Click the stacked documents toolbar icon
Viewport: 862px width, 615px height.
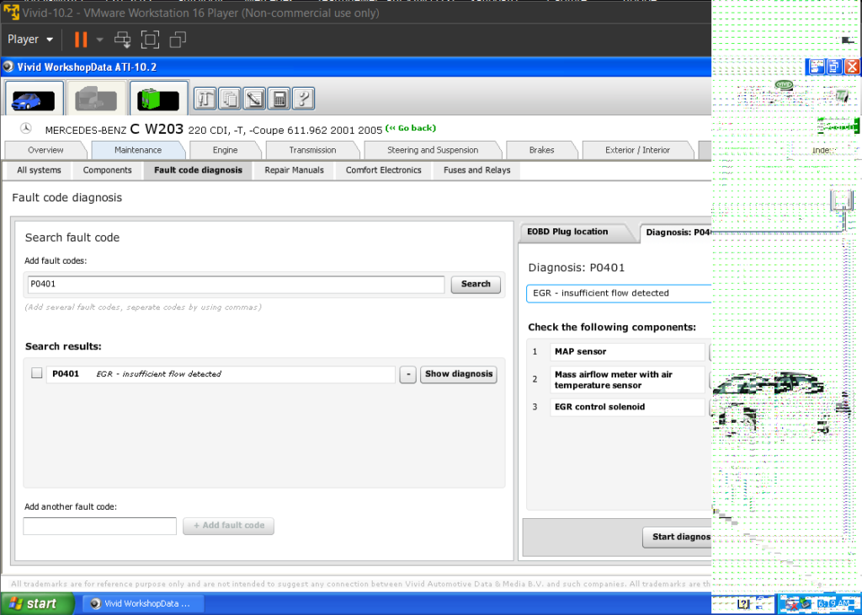(230, 99)
